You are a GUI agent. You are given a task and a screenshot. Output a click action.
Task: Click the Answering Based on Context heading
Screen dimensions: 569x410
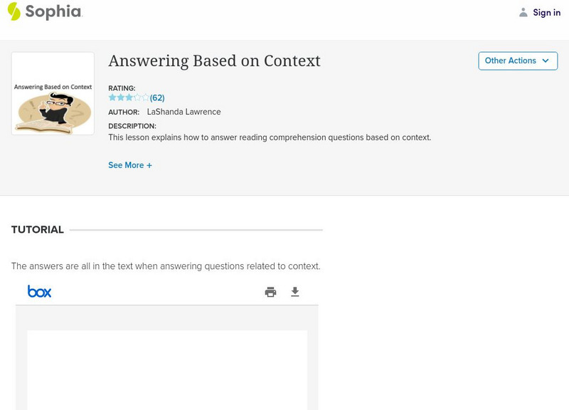coord(214,61)
